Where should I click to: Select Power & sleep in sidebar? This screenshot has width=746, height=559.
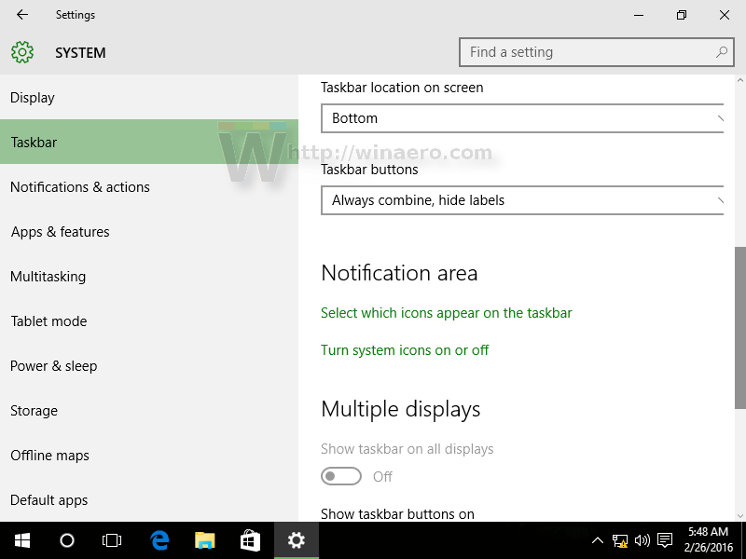pos(54,366)
